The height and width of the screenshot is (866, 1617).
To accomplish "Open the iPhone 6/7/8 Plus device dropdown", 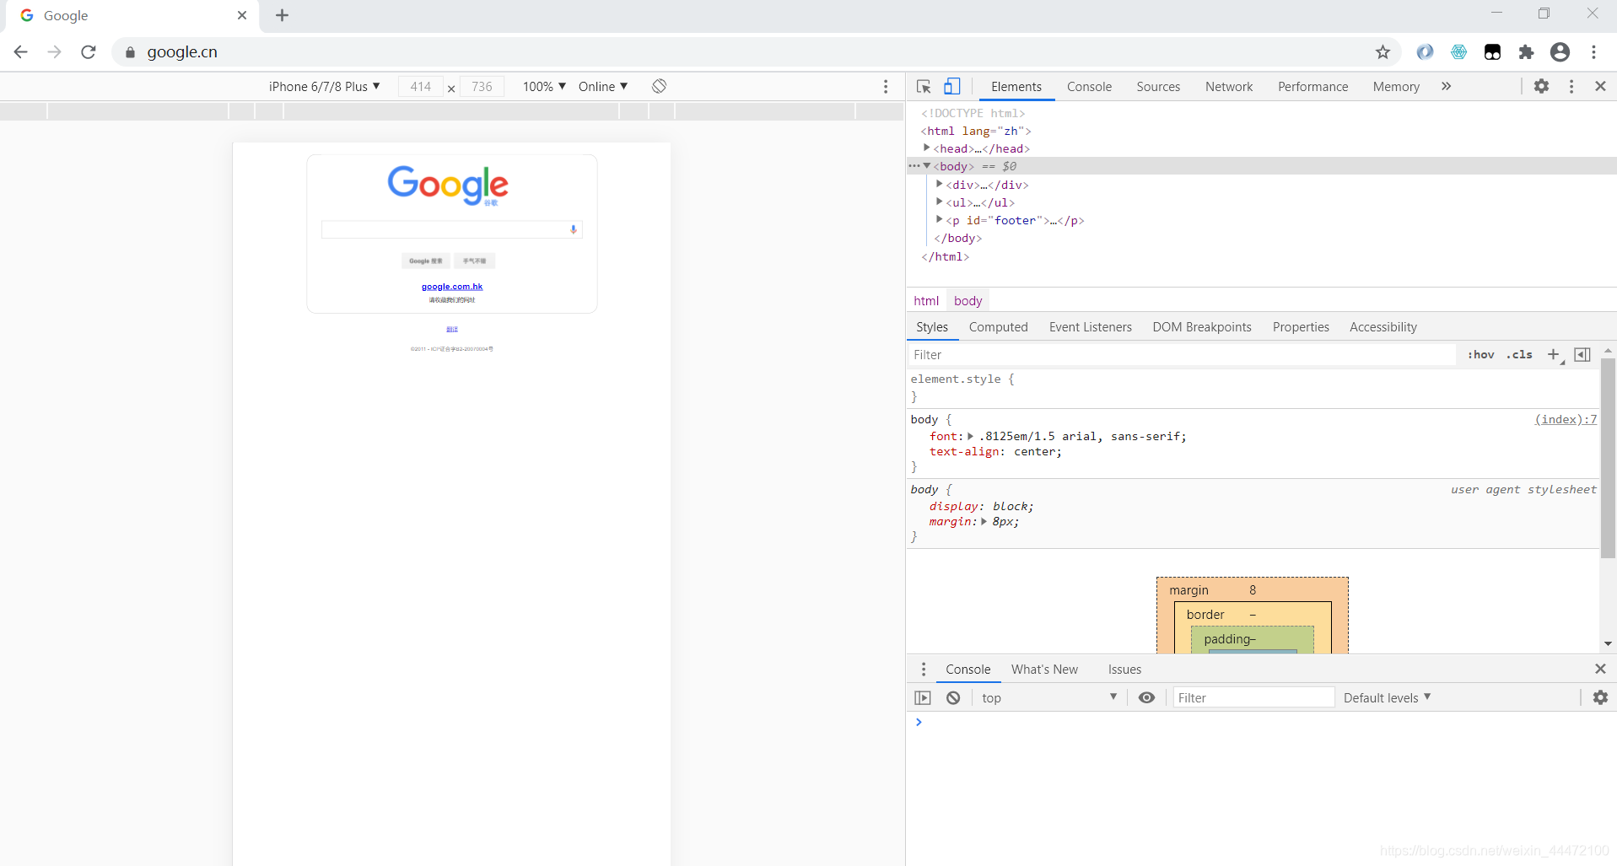I will 325,86.
